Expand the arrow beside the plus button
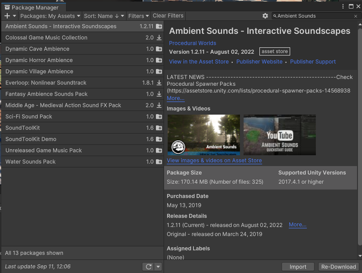This screenshot has width=362, height=273. click(14, 16)
